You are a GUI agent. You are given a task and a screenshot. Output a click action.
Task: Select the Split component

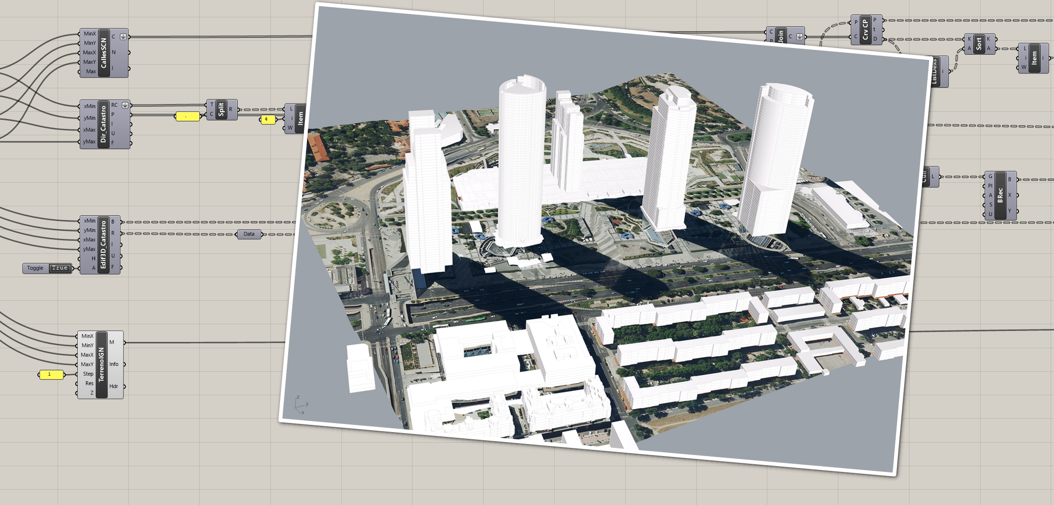(x=221, y=109)
